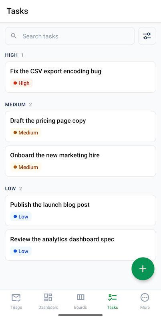Tap the green add task plus button

click(x=143, y=268)
